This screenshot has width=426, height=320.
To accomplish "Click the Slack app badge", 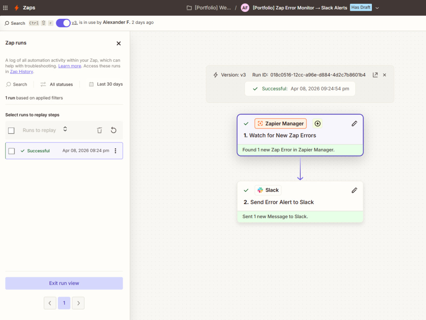I will (x=268, y=190).
